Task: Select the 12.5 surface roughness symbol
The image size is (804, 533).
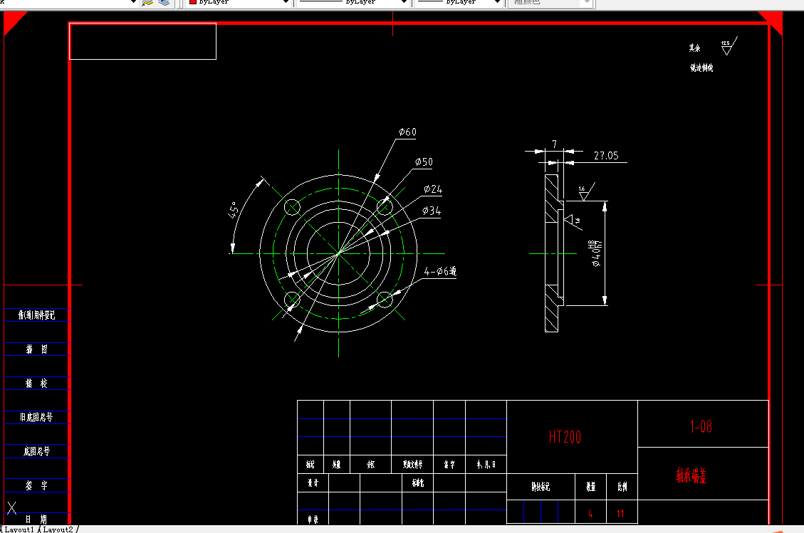Action: 729,46
